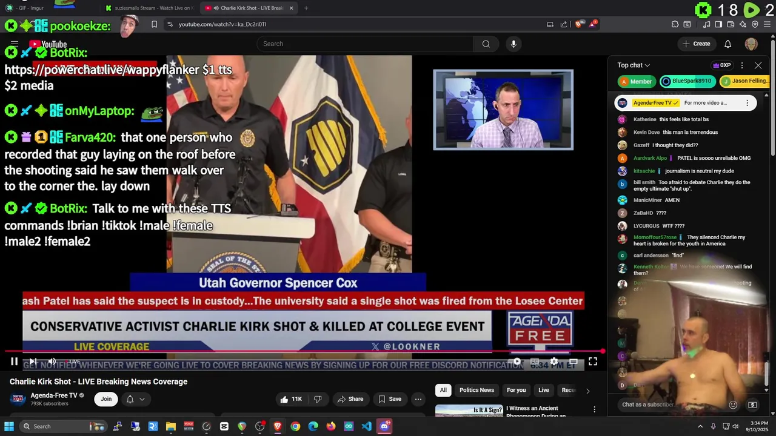The width and height of the screenshot is (776, 436).
Task: Switch to theater mode view
Action: click(x=573, y=362)
